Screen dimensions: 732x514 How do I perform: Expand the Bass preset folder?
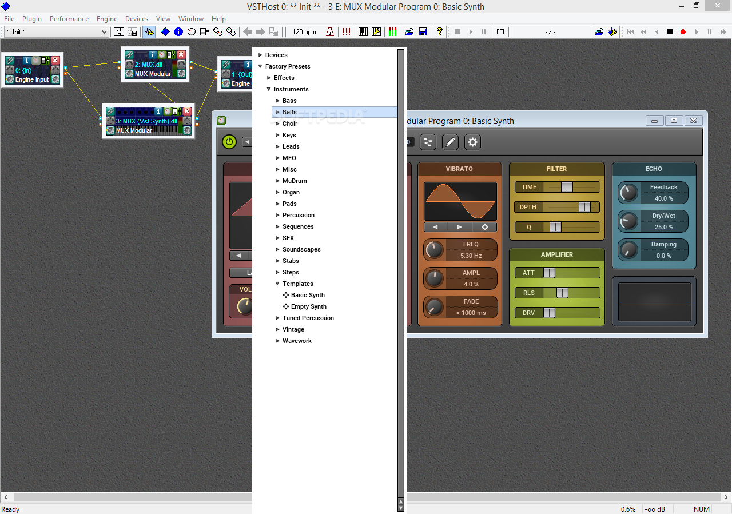tap(277, 101)
